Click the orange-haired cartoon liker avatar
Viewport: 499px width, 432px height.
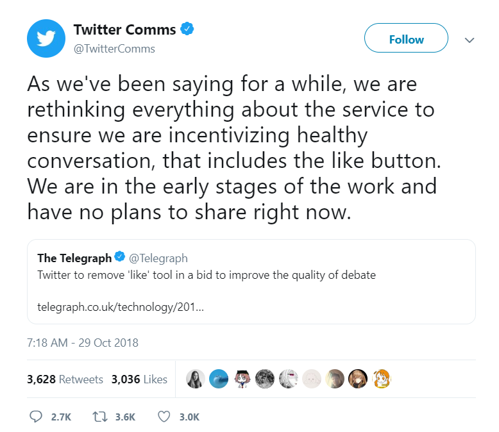tap(381, 379)
